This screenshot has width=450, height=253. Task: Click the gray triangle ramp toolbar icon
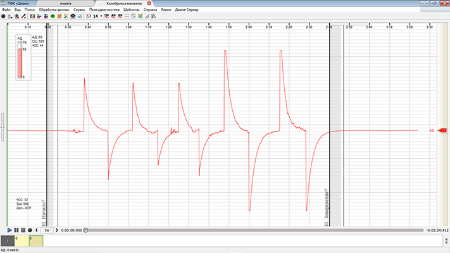pos(147,16)
